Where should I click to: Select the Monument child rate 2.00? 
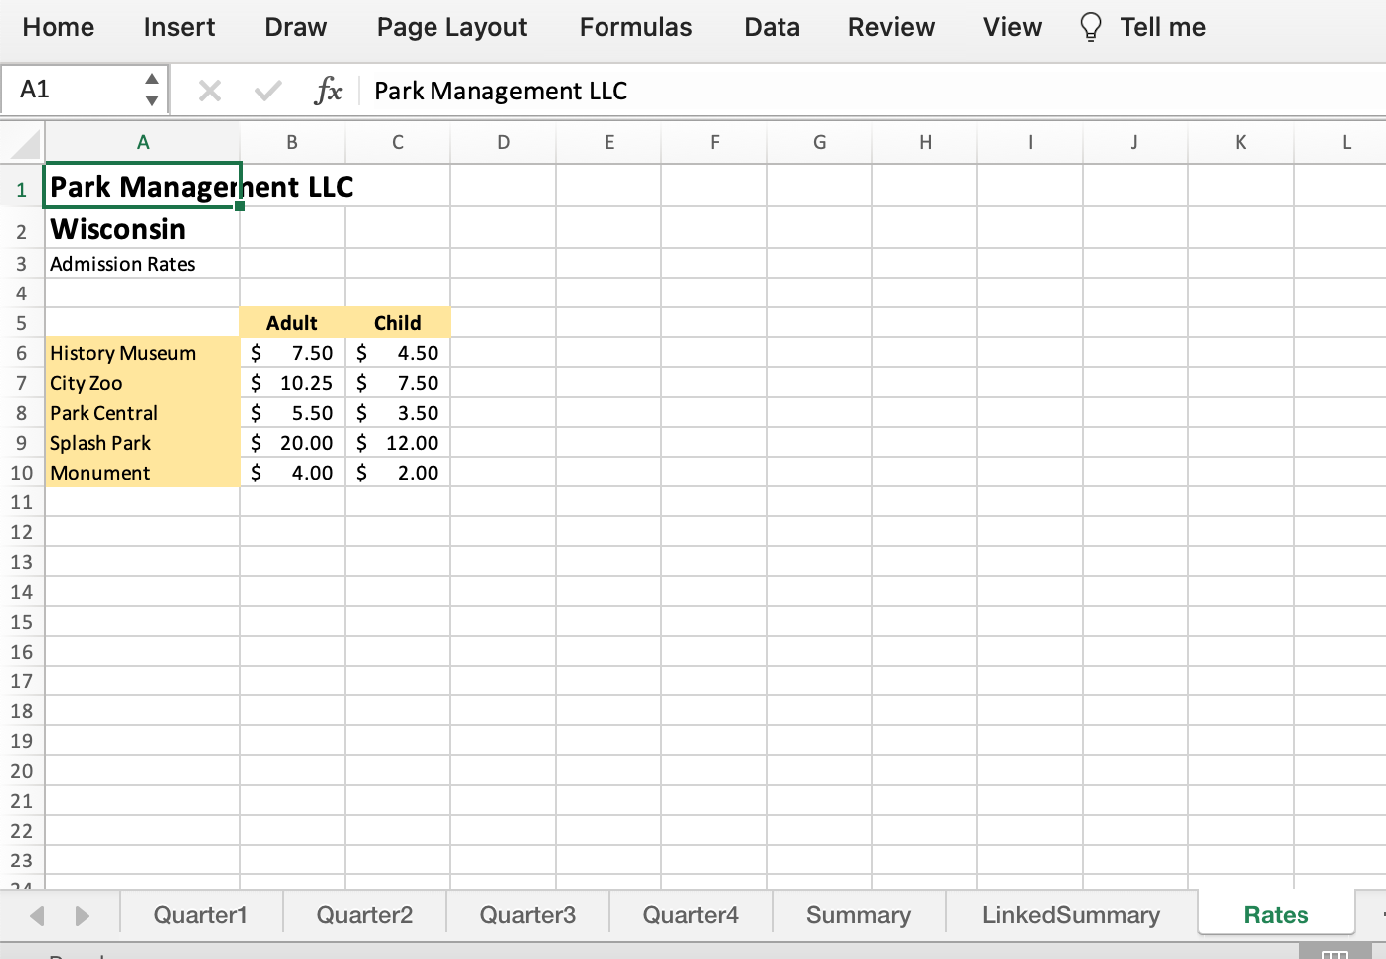[398, 473]
